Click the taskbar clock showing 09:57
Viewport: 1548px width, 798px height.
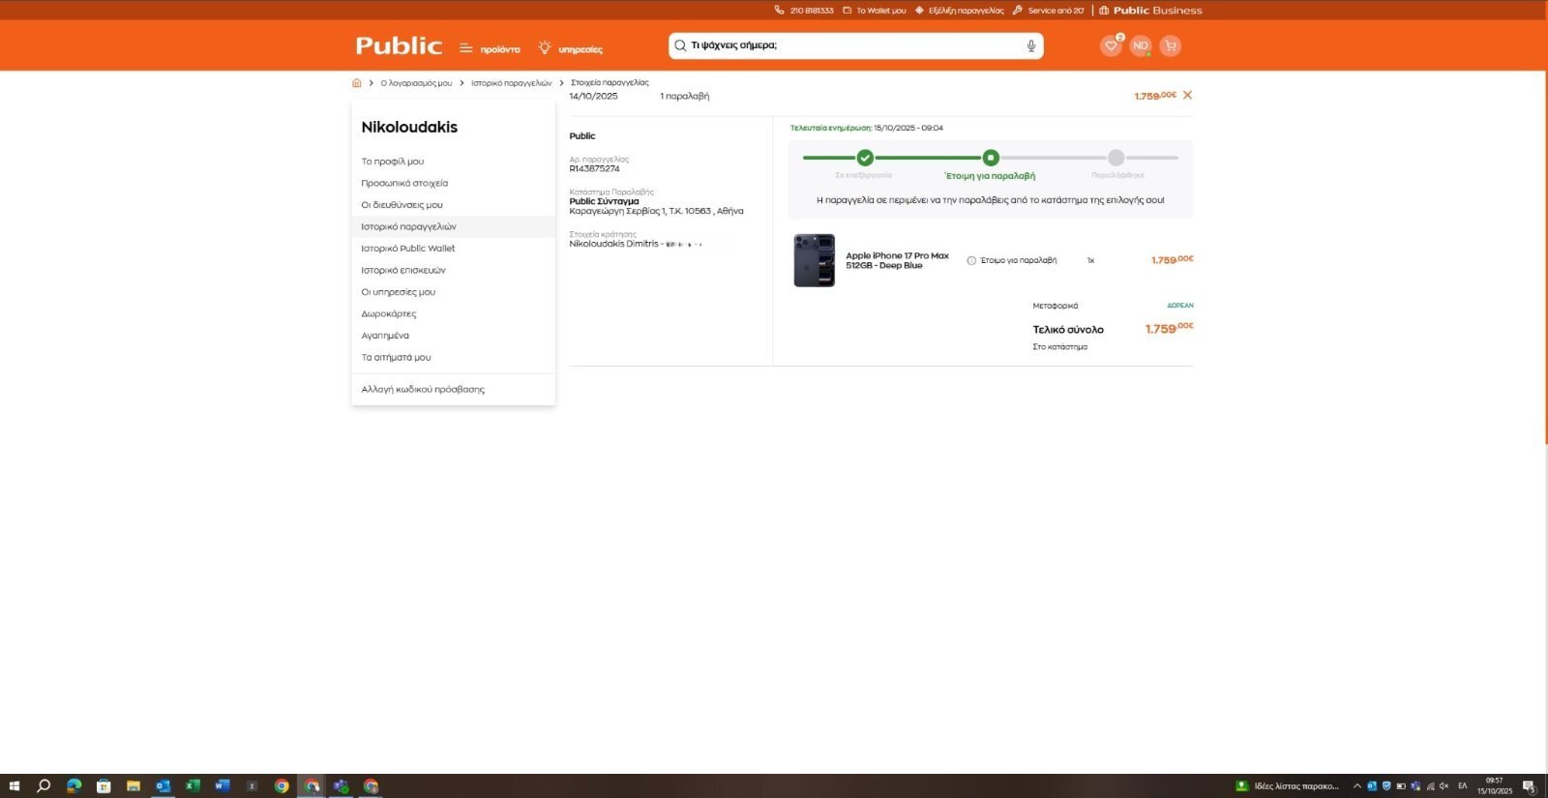click(x=1495, y=786)
